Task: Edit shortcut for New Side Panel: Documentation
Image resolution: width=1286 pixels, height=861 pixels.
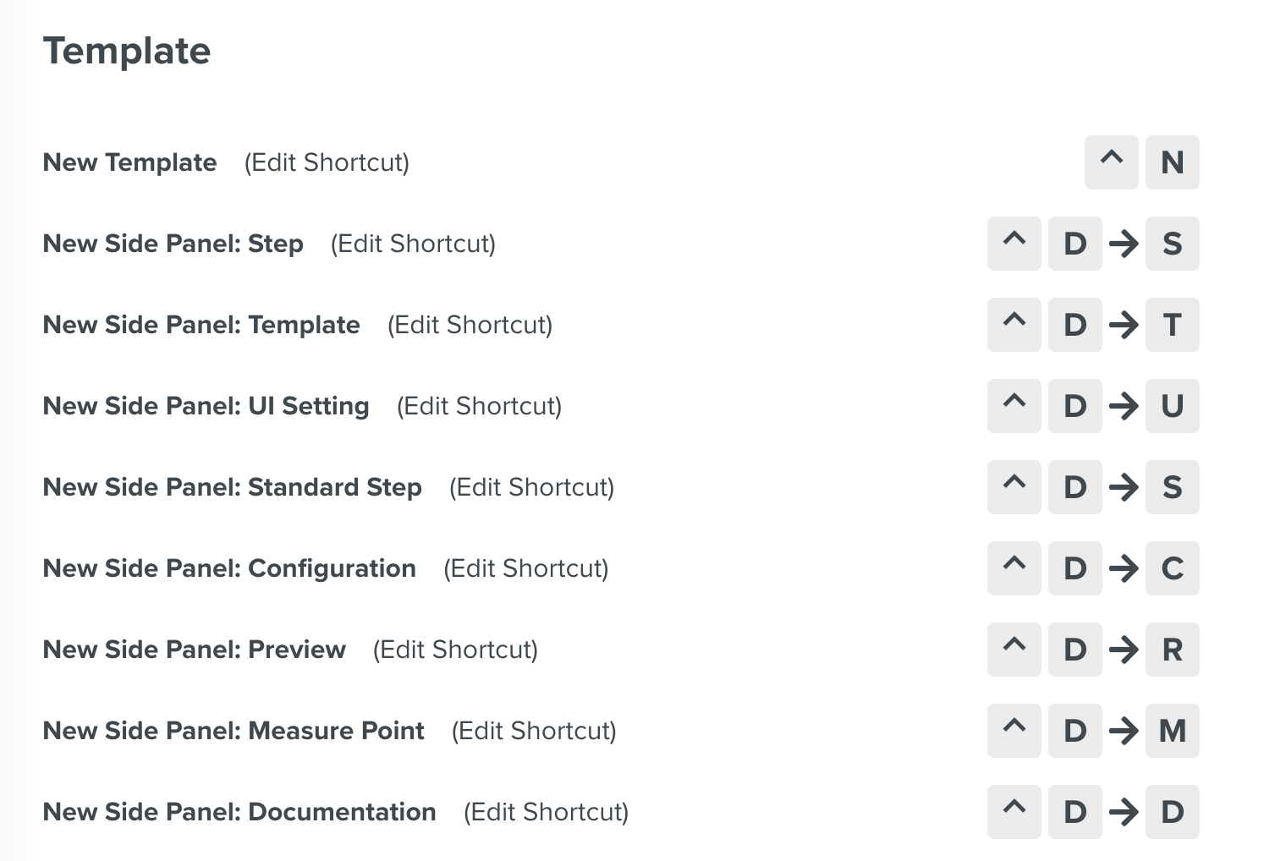Action: pos(546,812)
